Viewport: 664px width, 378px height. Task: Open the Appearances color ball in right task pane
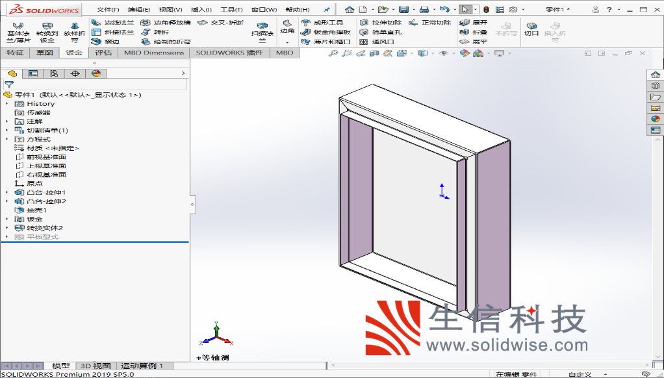[x=656, y=120]
